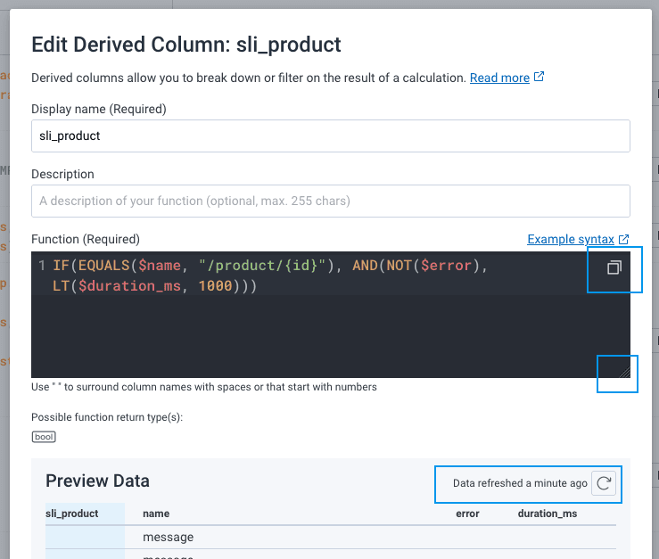Viewport: 659px width, 559px height.
Task: Refresh the preview data
Action: coord(604,483)
